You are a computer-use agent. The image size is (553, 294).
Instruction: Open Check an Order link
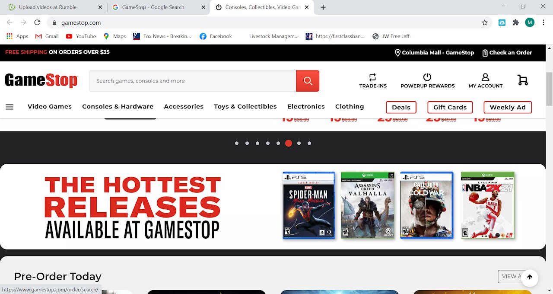pos(507,53)
